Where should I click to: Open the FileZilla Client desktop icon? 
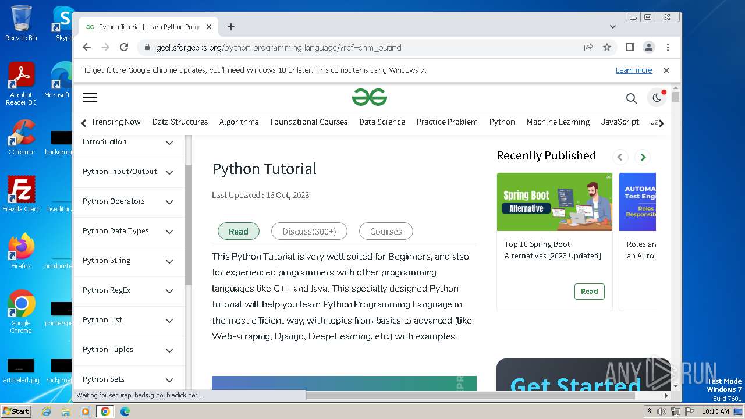[21, 194]
